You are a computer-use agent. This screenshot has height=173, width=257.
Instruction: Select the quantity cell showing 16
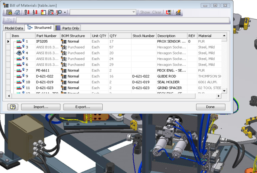(x=120, y=76)
